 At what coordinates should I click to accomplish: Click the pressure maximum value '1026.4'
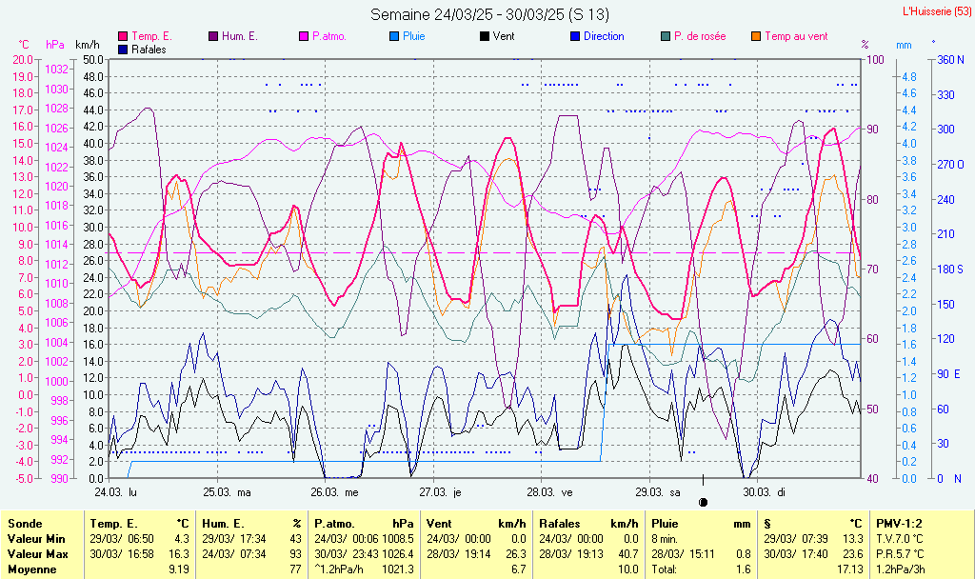[398, 553]
